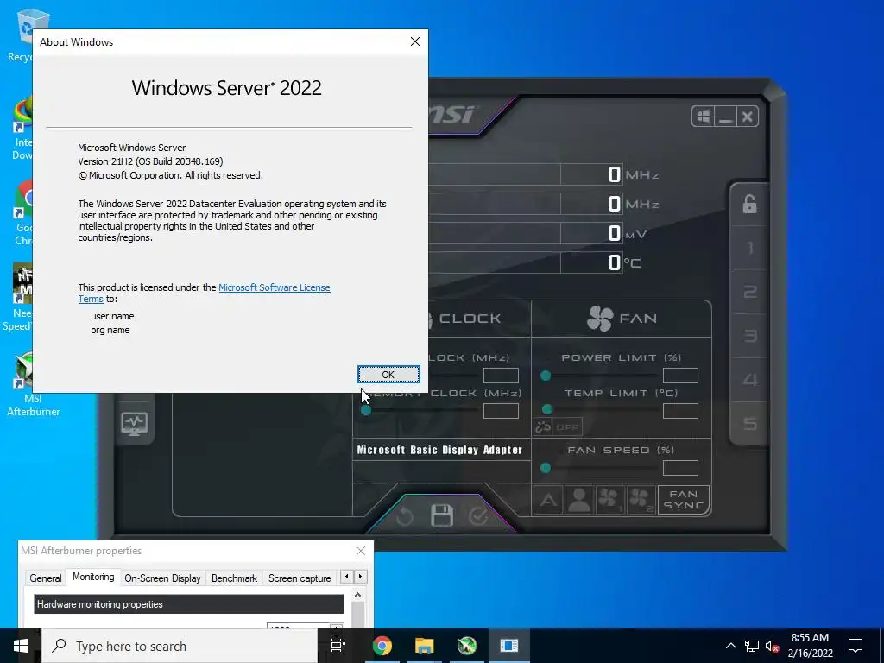Image resolution: width=884 pixels, height=663 pixels.
Task: Toggle the power/temp link OFF button
Action: [x=557, y=426]
